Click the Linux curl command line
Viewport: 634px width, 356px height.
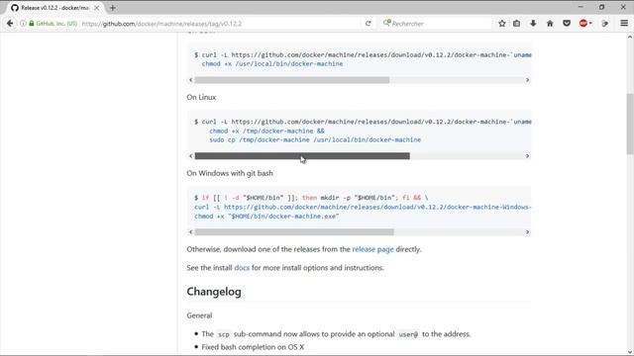tap(363, 122)
